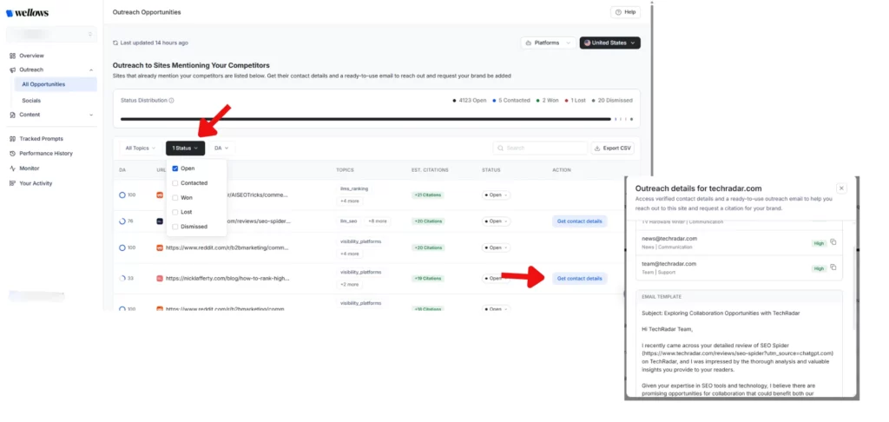The height and width of the screenshot is (422, 889).
Task: Open the nicklafferty.com blog URL link
Action: click(227, 279)
